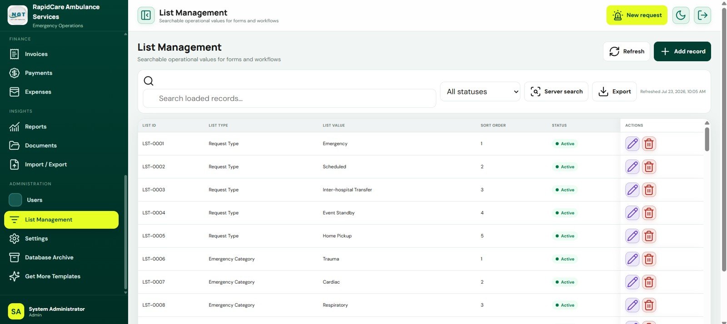This screenshot has height=324, width=727.
Task: Delete record LST-0006 Trauma
Action: tap(649, 259)
